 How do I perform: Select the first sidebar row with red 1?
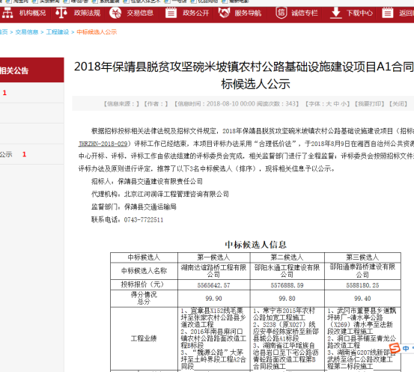(31, 93)
